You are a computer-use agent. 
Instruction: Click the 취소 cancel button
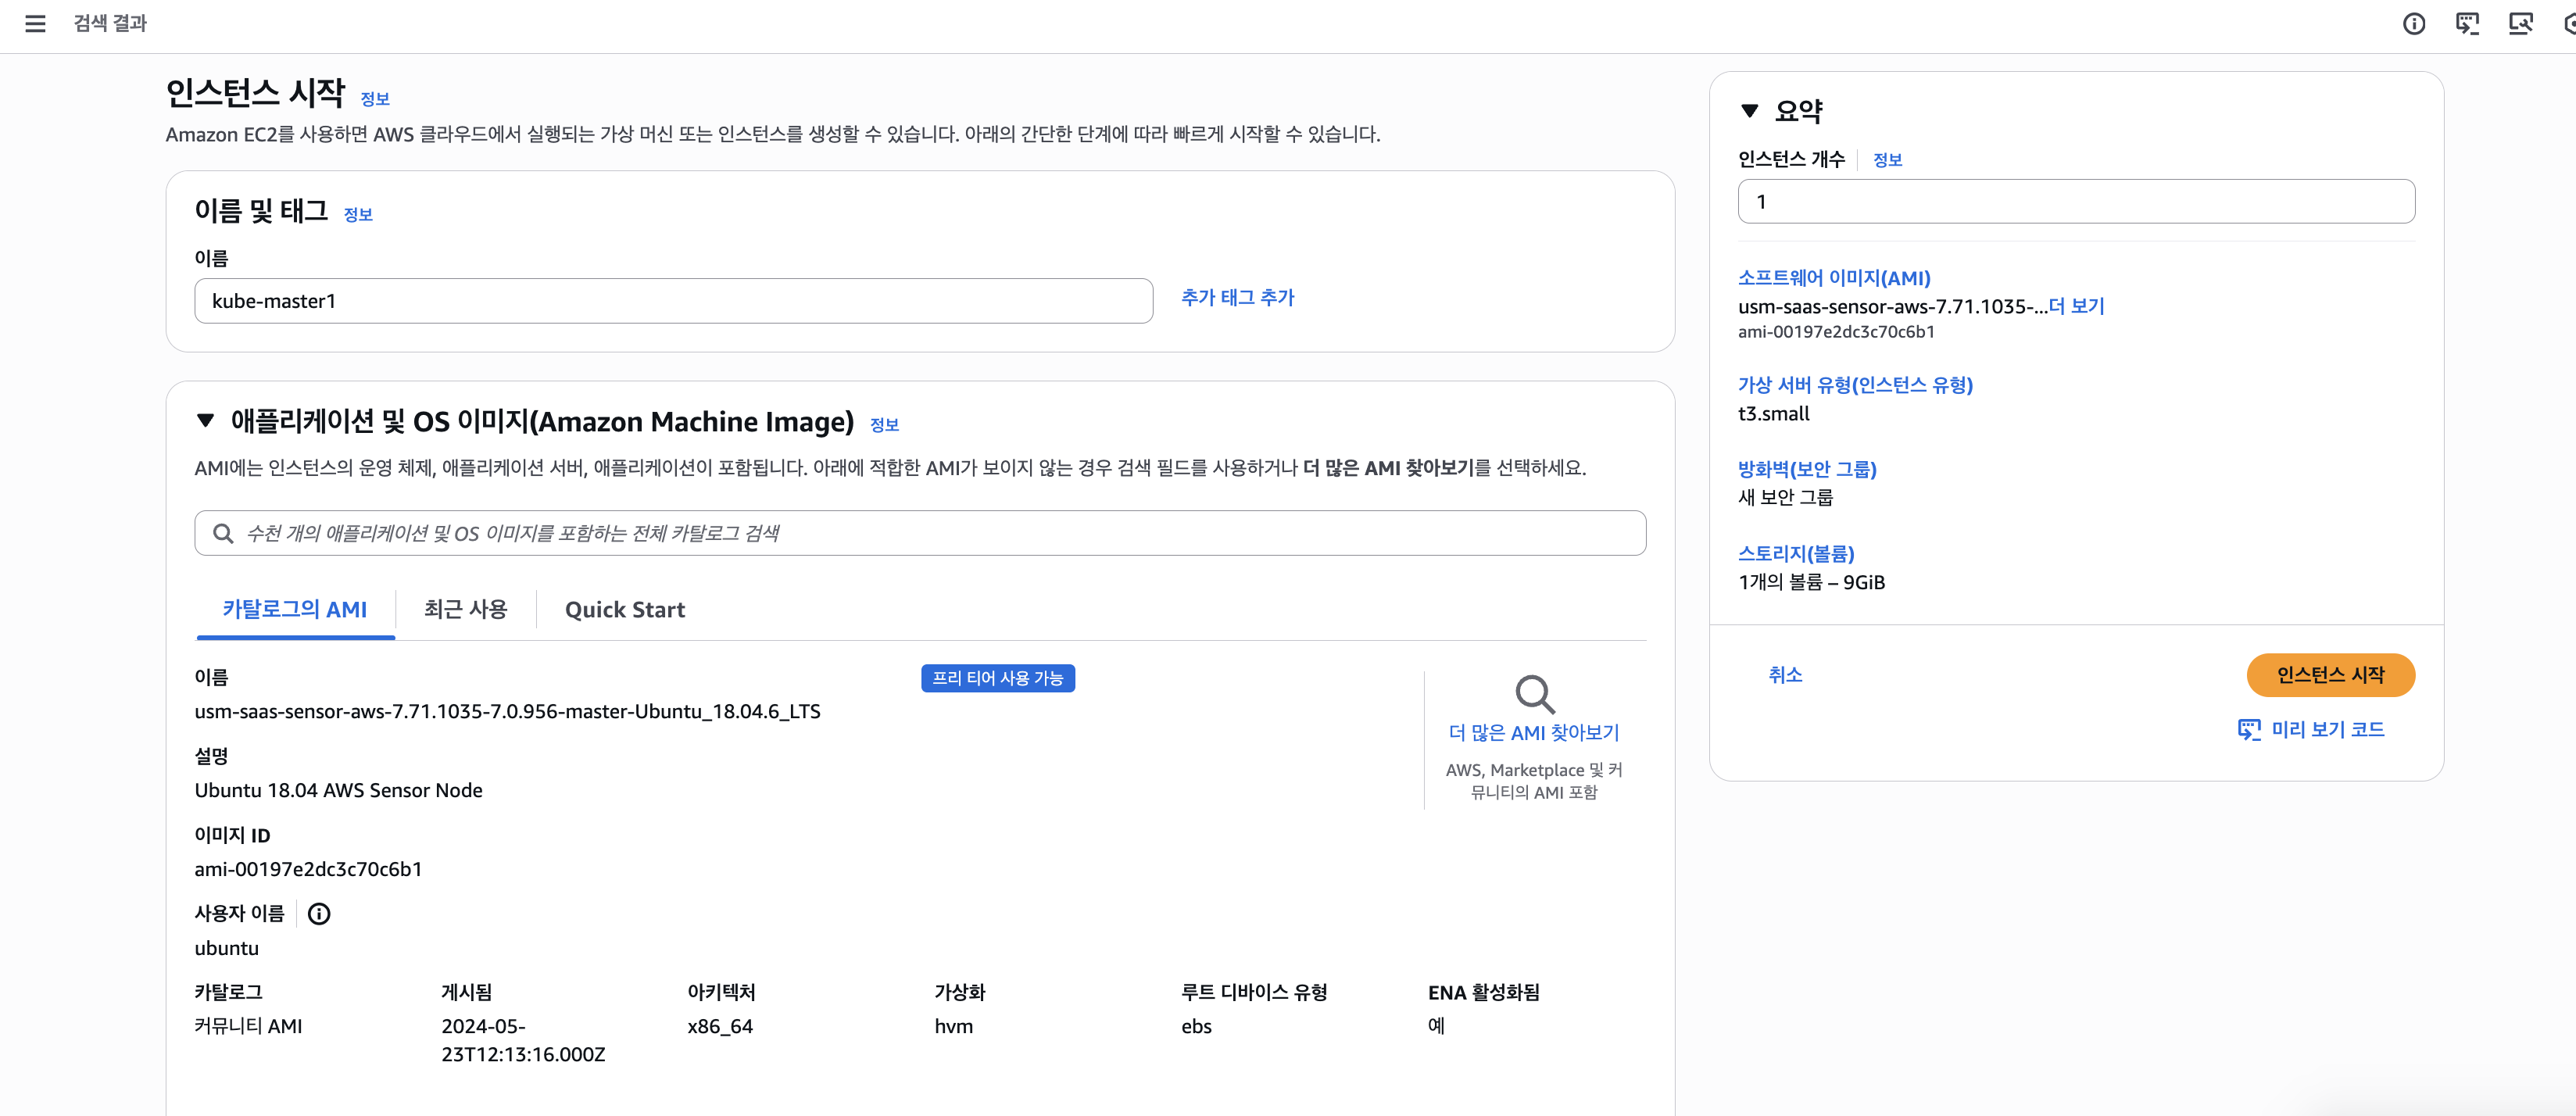coord(1784,675)
